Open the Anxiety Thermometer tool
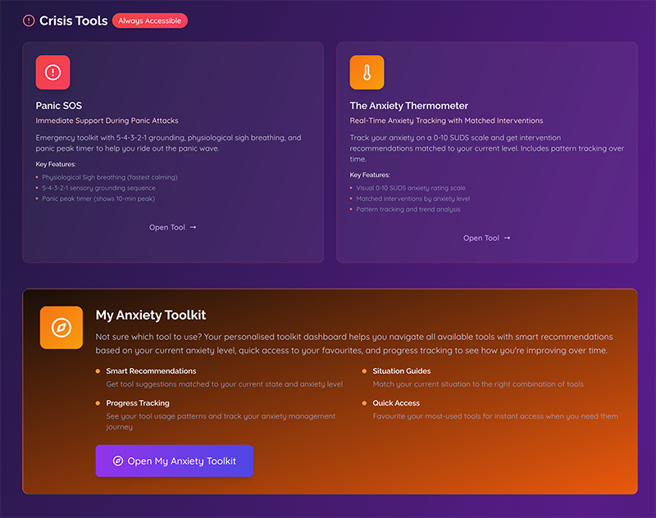 (x=488, y=238)
